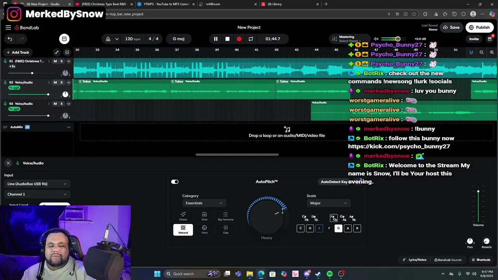
Task: Toggle loop cycle mode
Action: tap(251, 39)
